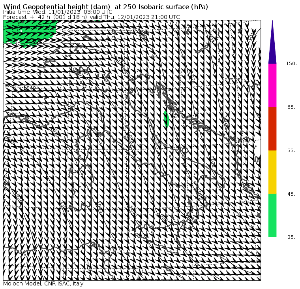The height and width of the screenshot is (289, 300).
Task: Click the legend value label 35.
Action: [292, 237]
